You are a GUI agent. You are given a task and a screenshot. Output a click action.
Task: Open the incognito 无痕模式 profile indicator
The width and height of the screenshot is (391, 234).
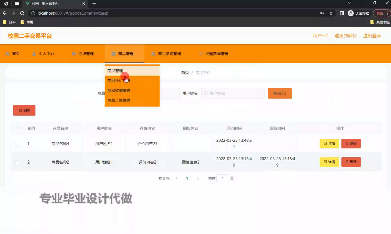point(358,13)
